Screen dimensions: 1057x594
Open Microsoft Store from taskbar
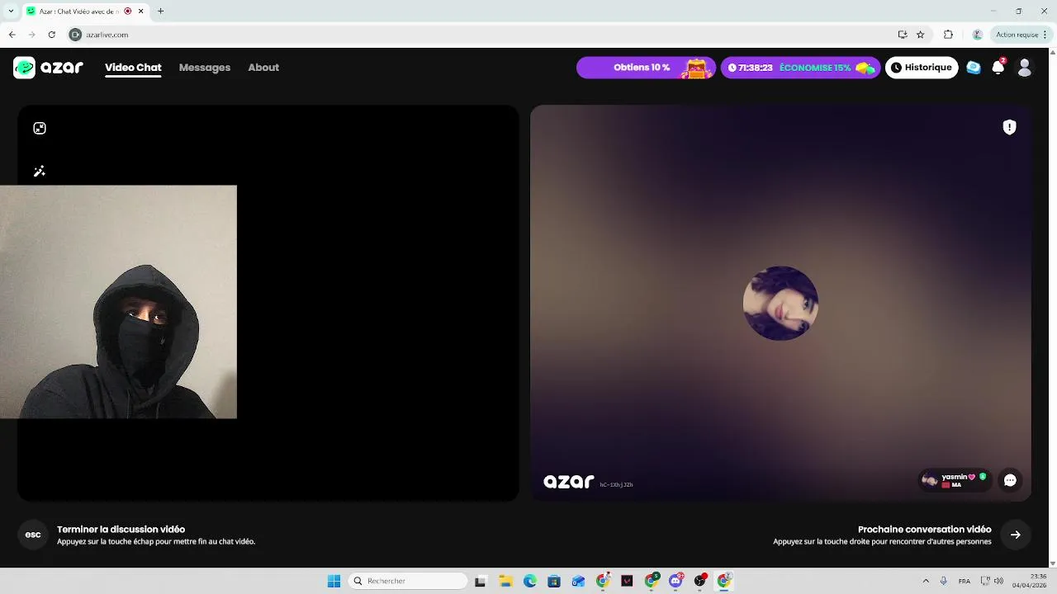click(x=554, y=581)
